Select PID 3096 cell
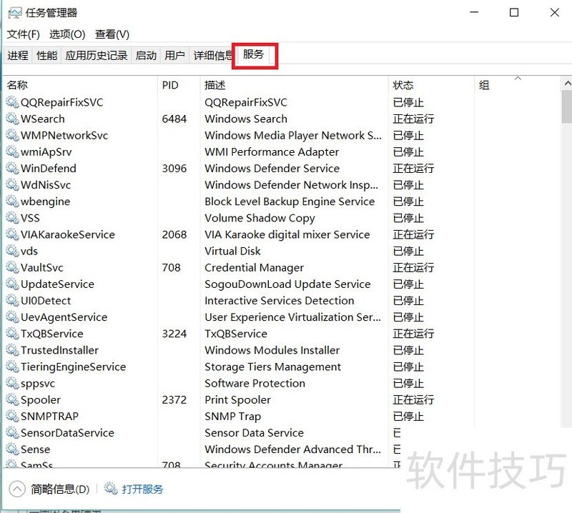Screen dimensions: 572x513 tap(174, 169)
